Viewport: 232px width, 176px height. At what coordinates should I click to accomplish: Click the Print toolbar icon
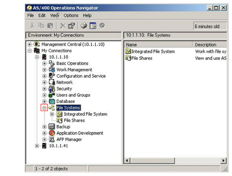point(84,26)
